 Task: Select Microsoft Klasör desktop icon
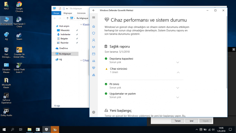click(x=6, y=83)
